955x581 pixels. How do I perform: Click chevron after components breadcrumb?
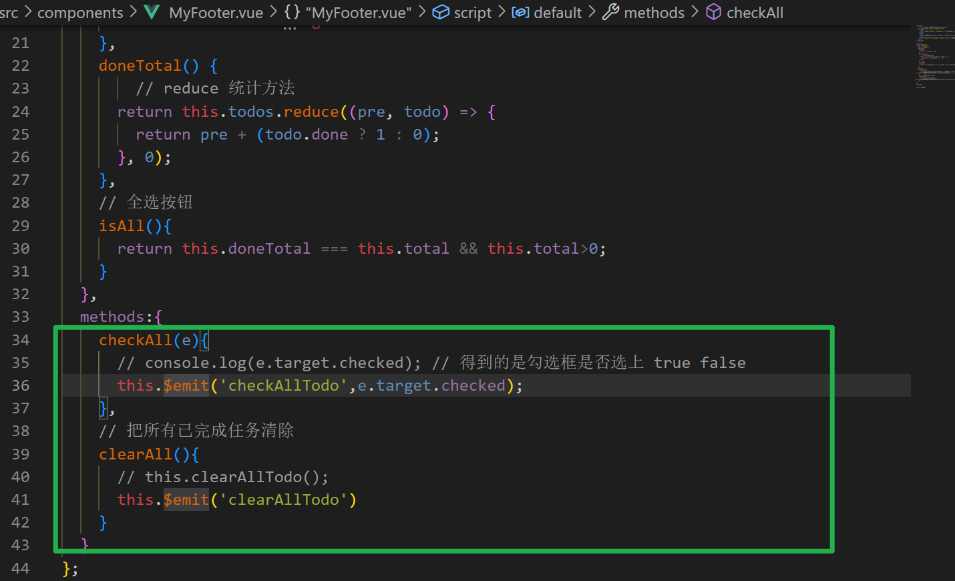[x=133, y=12]
